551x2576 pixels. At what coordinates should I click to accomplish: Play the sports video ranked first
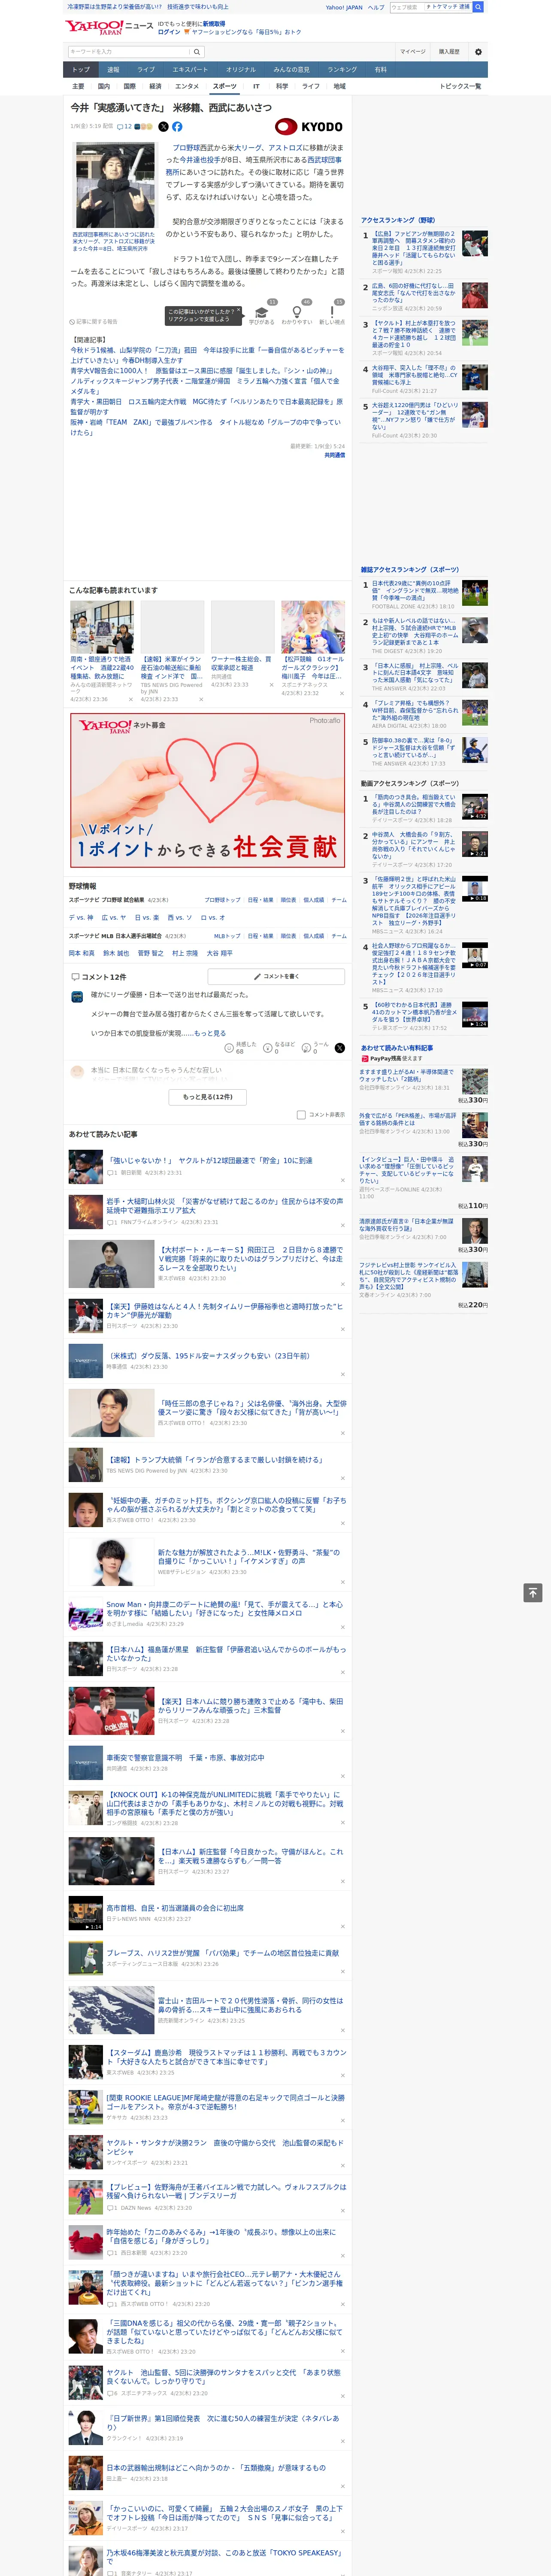(475, 807)
